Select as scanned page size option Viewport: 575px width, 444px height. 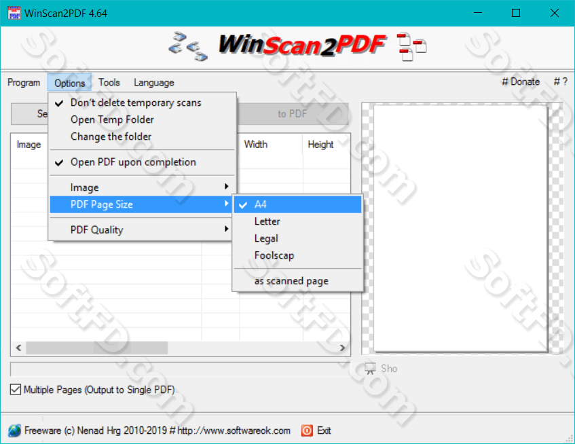click(298, 281)
